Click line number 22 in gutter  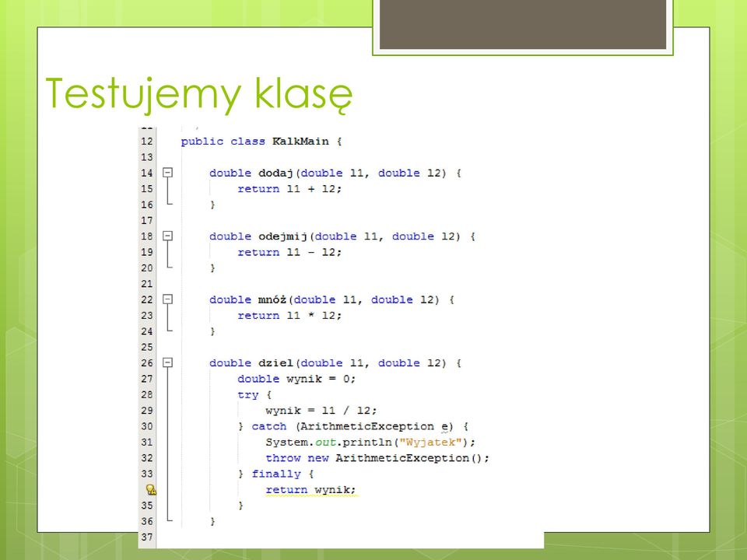pyautogui.click(x=147, y=299)
